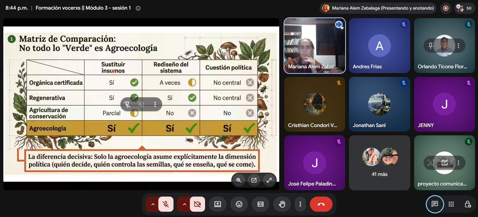This screenshot has height=217, width=478.
Task: Select JENNY's participant tile
Action: pos(444,104)
